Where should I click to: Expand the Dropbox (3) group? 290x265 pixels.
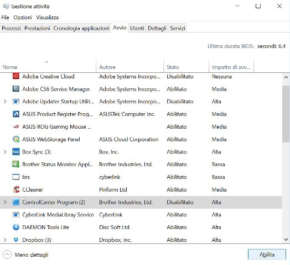click(5, 240)
